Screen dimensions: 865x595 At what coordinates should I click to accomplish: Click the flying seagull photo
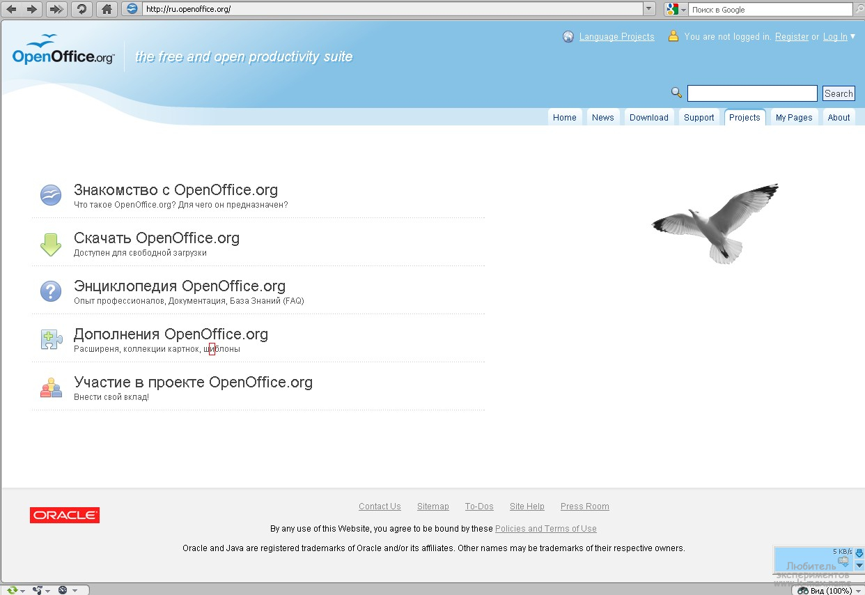(x=715, y=223)
